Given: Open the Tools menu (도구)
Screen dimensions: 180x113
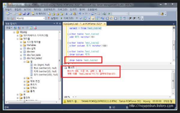Looking at the screenshot, I should click(73, 9).
